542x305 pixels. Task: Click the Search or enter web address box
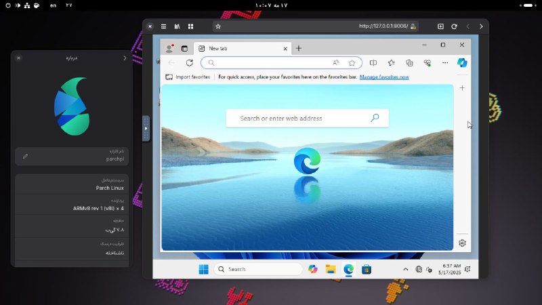(x=308, y=118)
